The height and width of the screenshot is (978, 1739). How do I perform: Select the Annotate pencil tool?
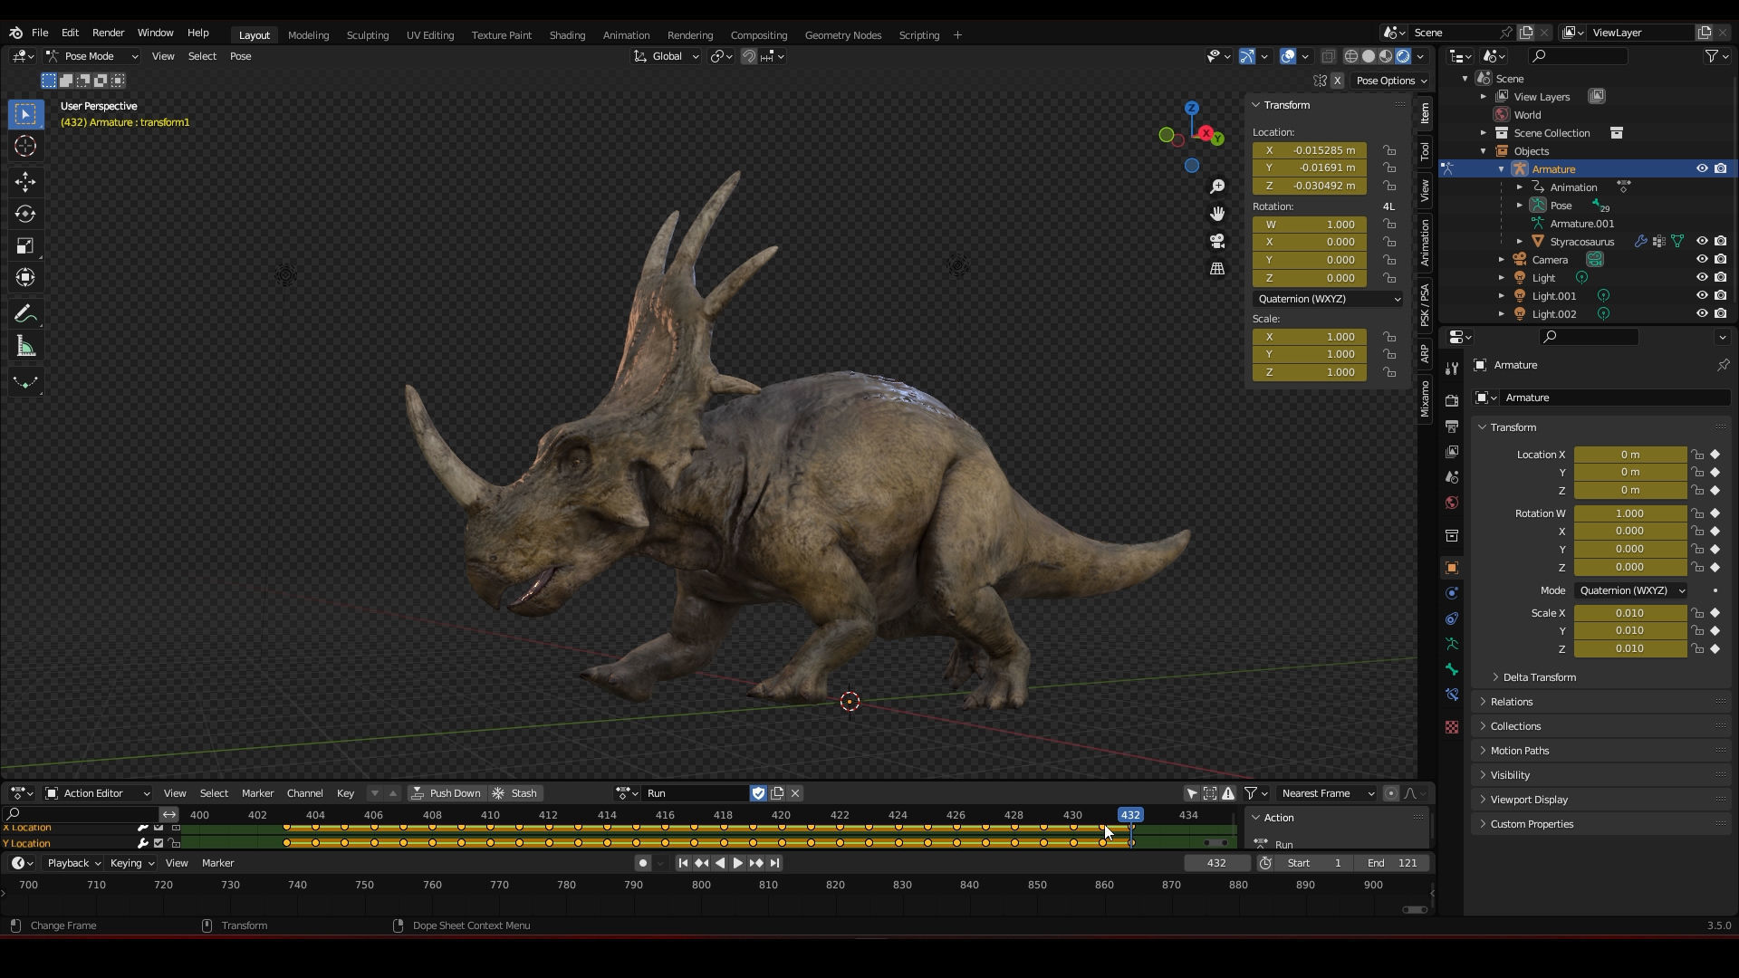[25, 314]
